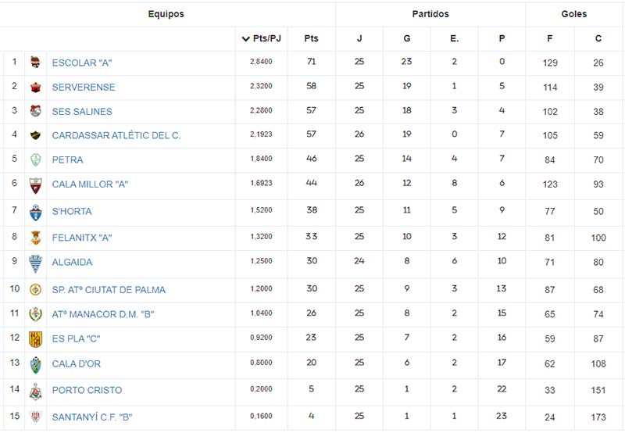This screenshot has height=433, width=625.
Task: Sort by J matches played header
Action: pyautogui.click(x=359, y=38)
